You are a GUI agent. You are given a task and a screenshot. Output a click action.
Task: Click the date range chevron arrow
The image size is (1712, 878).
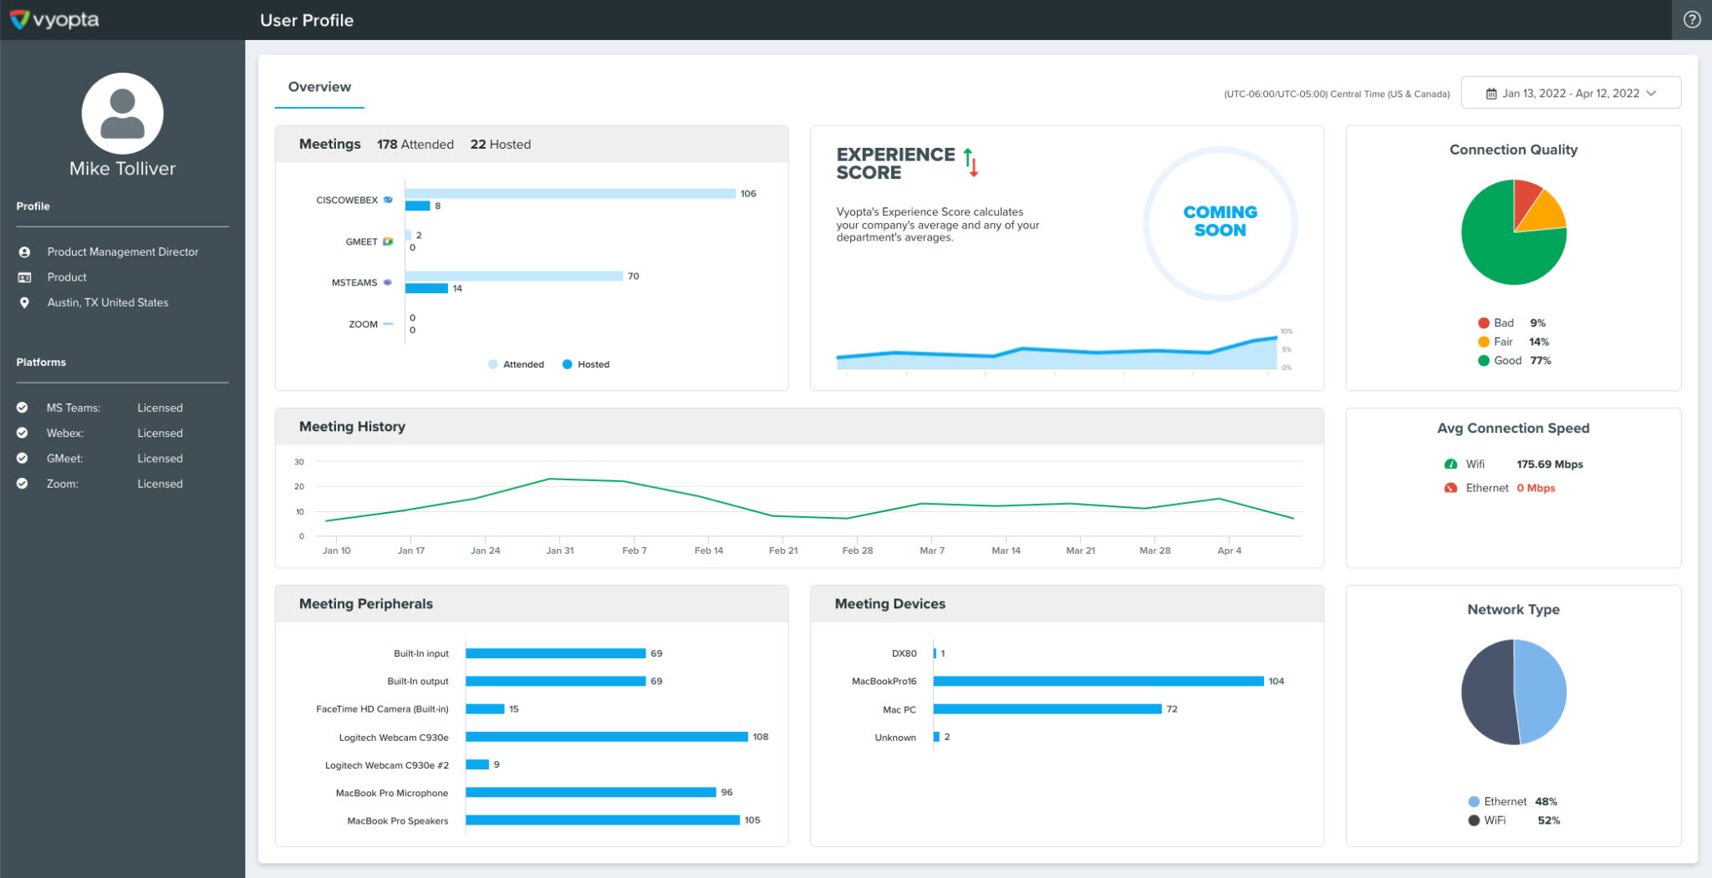click(1651, 94)
